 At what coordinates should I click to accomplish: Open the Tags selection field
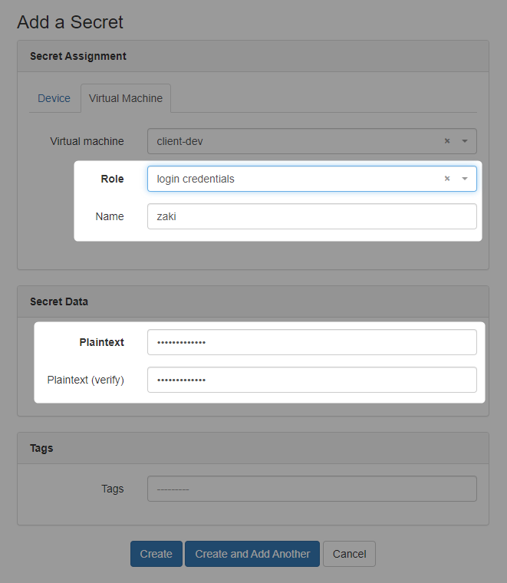(x=312, y=489)
